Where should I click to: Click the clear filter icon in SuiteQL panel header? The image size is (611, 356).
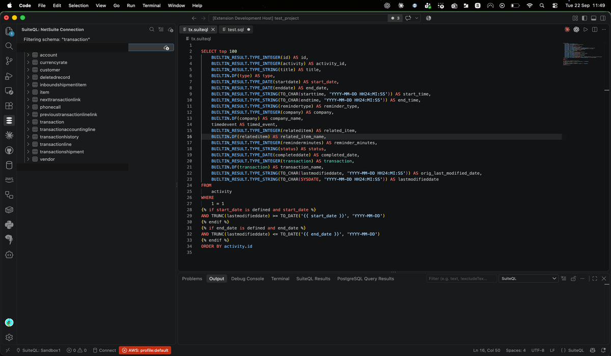pyautogui.click(x=161, y=29)
